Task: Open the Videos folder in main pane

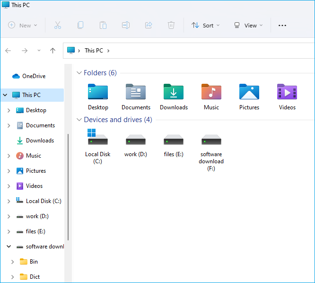Action: click(x=287, y=92)
